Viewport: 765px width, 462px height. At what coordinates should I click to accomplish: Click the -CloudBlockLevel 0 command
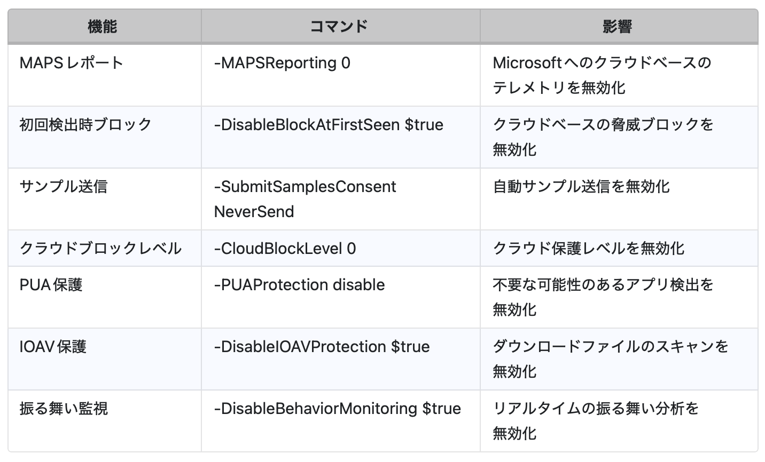[285, 249]
